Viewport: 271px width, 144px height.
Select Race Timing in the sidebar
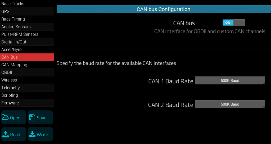13,19
